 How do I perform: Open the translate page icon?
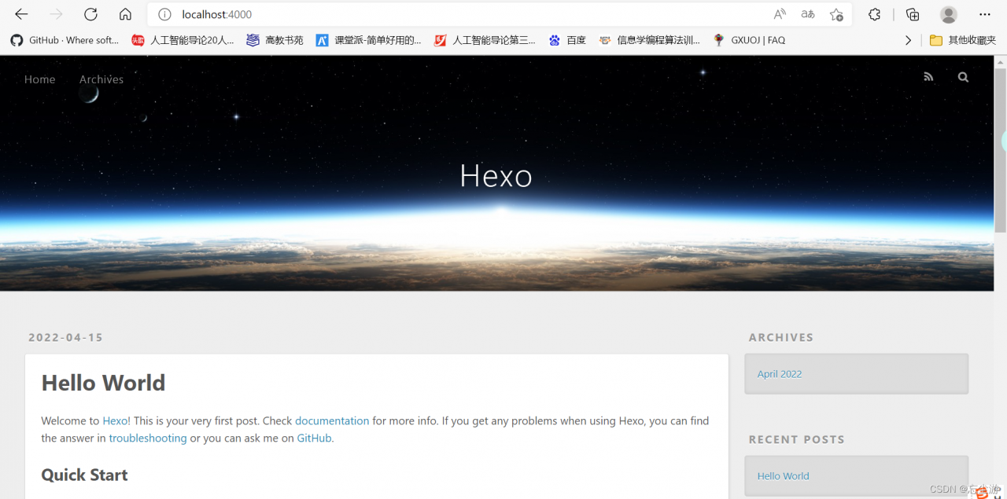(808, 14)
